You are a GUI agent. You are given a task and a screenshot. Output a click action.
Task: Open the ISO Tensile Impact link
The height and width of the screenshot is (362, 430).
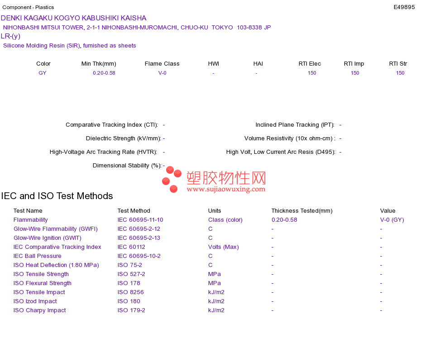click(x=39, y=292)
